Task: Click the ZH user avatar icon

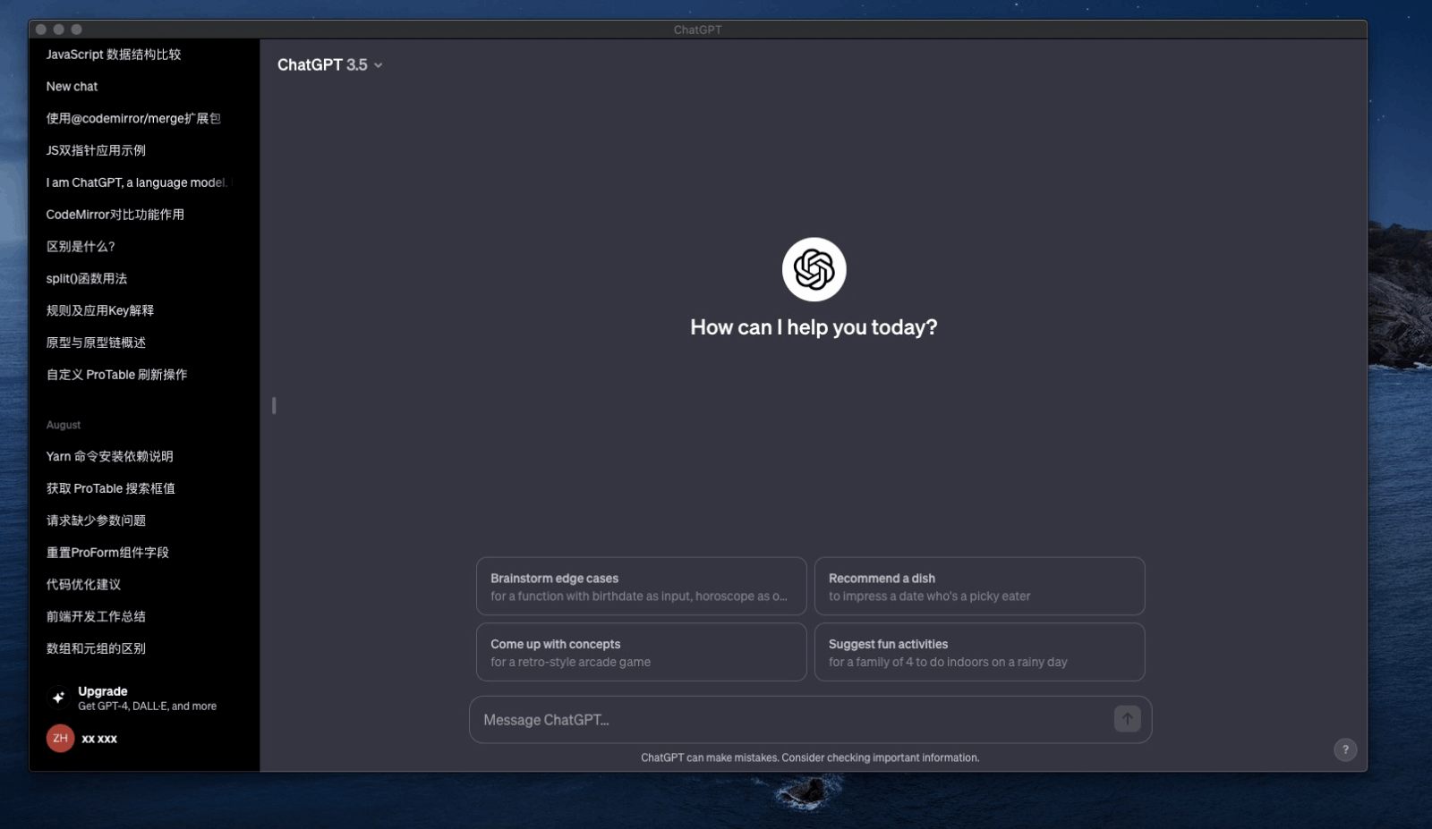Action: [x=60, y=738]
